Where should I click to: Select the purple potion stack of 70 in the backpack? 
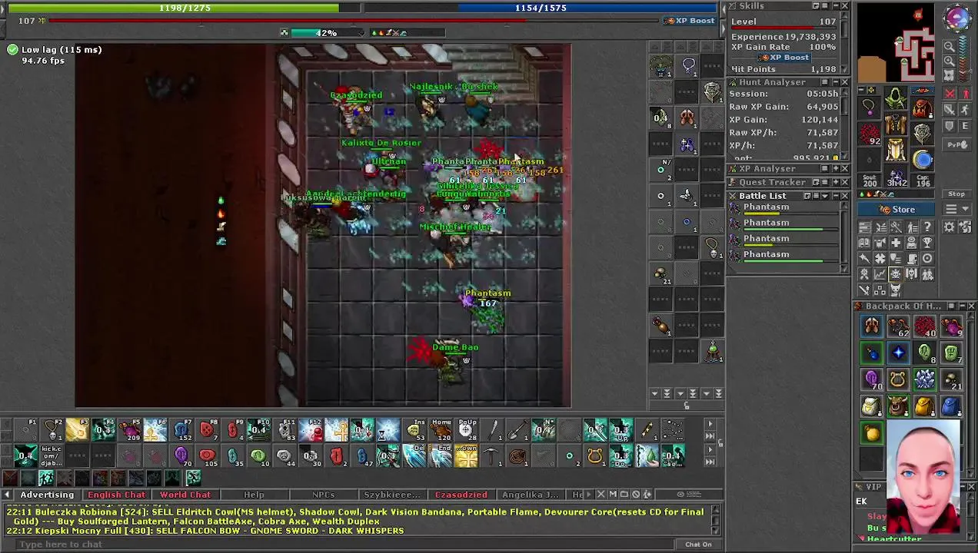871,379
